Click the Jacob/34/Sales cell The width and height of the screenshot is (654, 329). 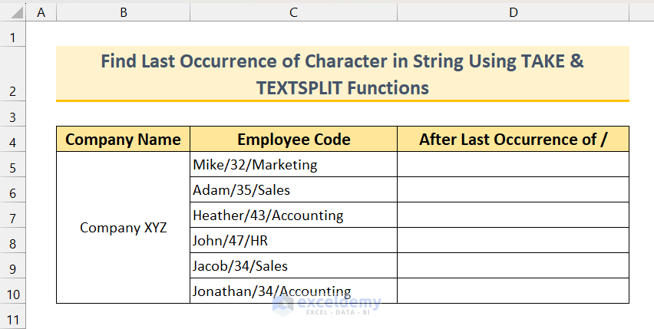click(x=293, y=266)
